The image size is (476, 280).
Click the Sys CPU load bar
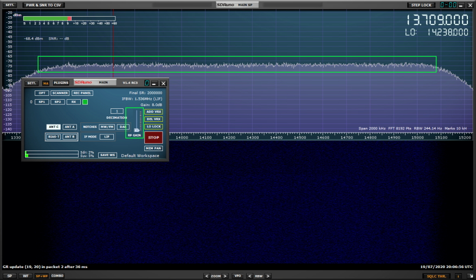52,155
